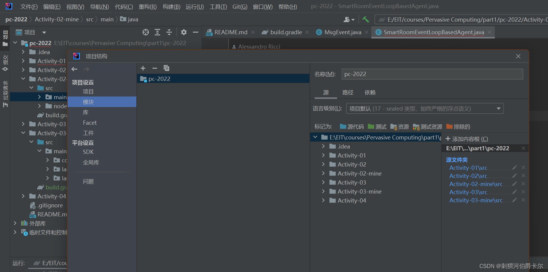The width and height of the screenshot is (548, 272).
Task: Expand .idea folder in dialog content tree
Action: tap(323, 146)
